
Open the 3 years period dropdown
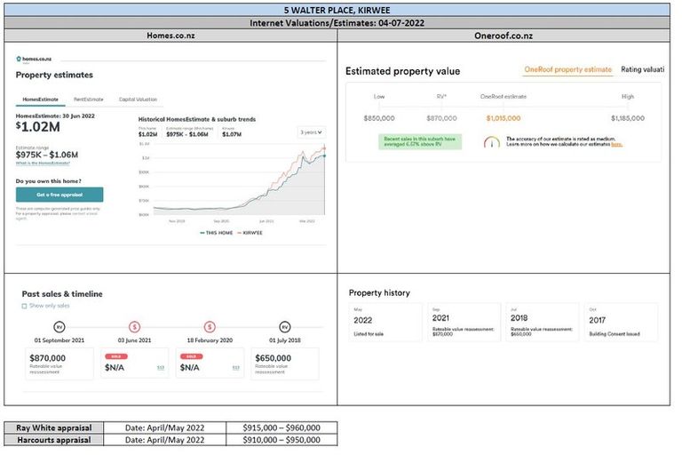pos(311,132)
